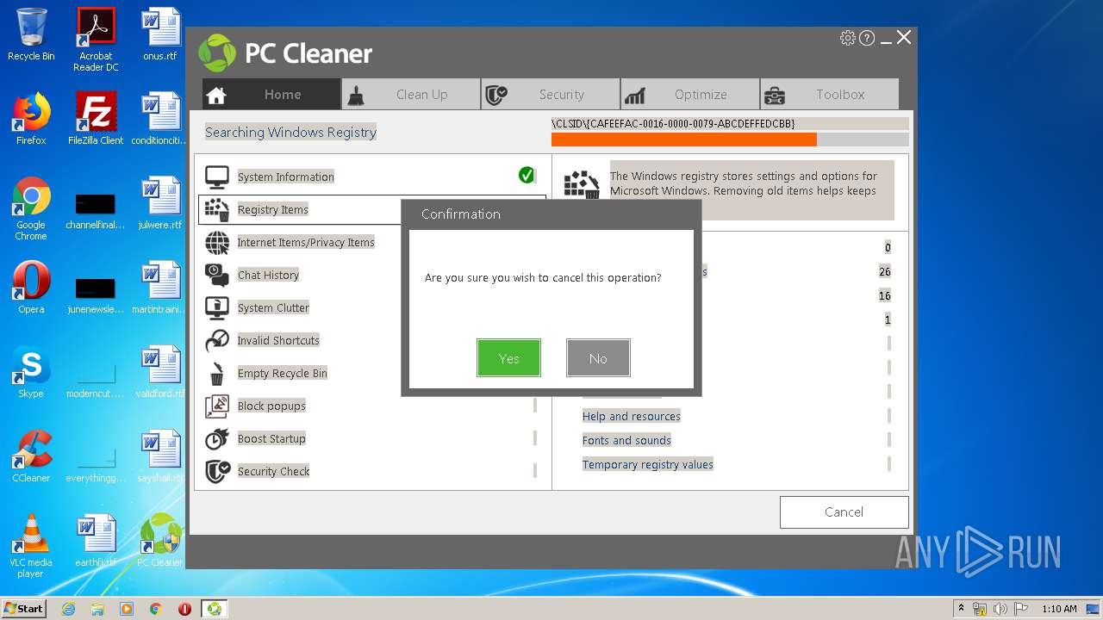Click Internet Explorer taskbar icon
This screenshot has width=1103, height=620.
point(68,609)
